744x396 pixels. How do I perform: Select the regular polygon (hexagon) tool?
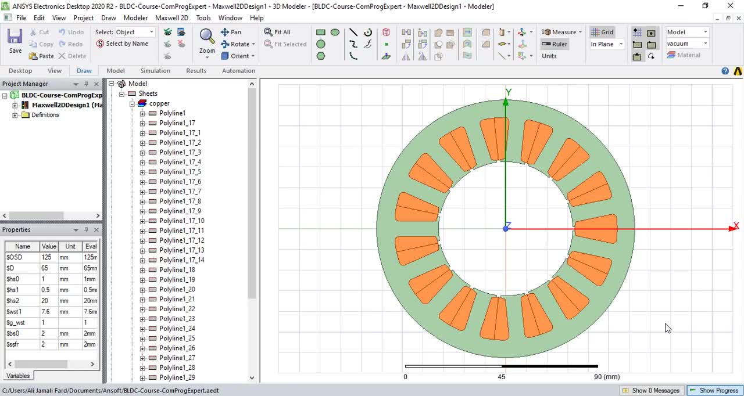320,56
